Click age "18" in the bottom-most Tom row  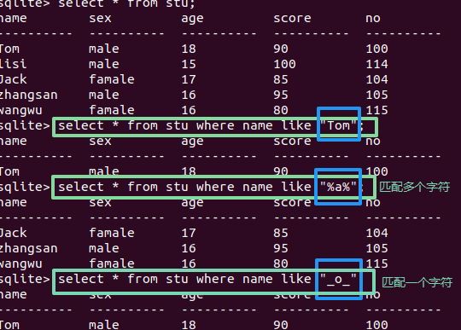point(189,325)
